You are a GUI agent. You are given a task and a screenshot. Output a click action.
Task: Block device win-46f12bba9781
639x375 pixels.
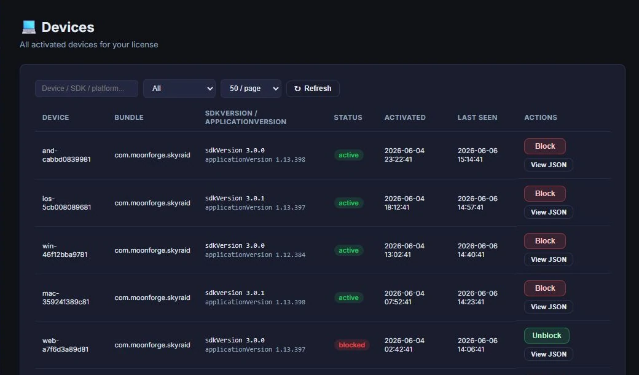pyautogui.click(x=545, y=241)
